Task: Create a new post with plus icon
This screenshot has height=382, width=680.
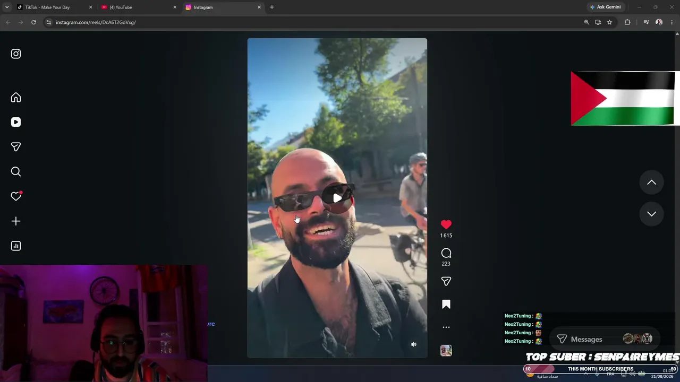Action: tap(16, 221)
